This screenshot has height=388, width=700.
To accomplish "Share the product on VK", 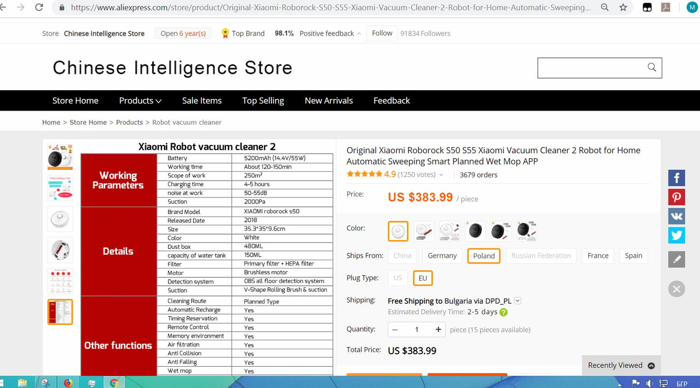I will pyautogui.click(x=676, y=216).
